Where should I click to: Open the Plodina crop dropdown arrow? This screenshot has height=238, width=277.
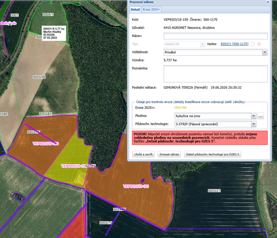[x=253, y=116]
